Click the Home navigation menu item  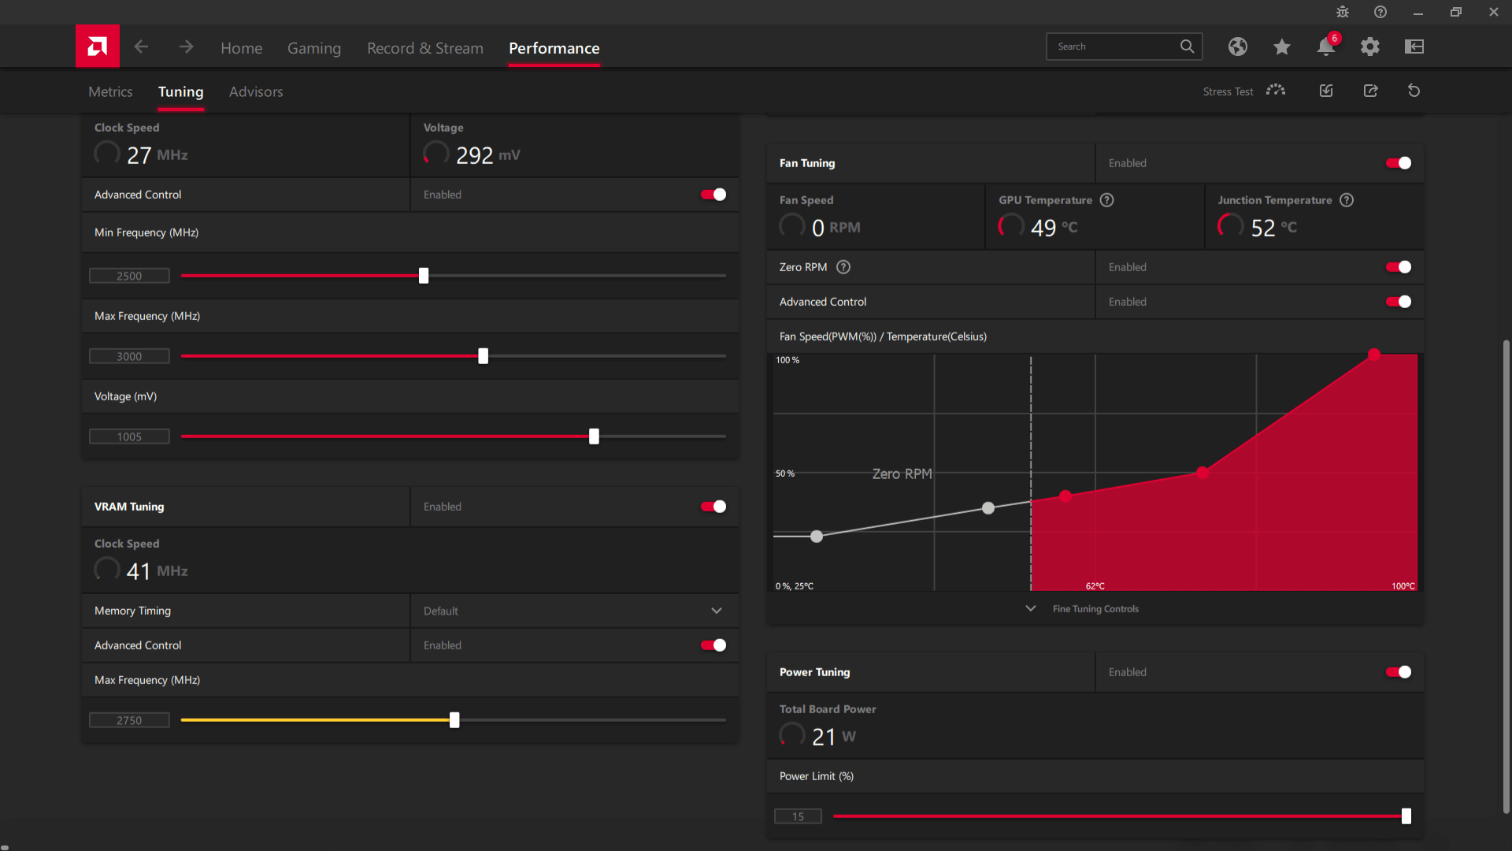coord(242,48)
